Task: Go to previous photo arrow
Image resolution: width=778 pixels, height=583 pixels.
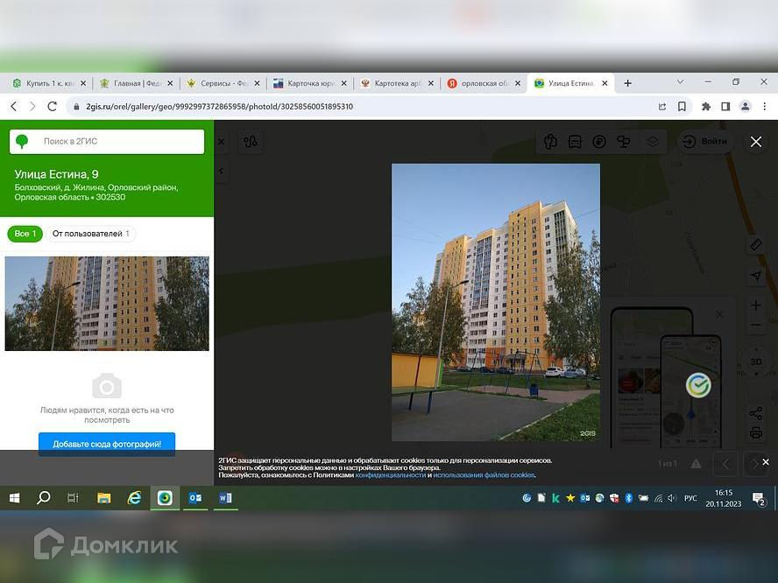Action: (725, 464)
